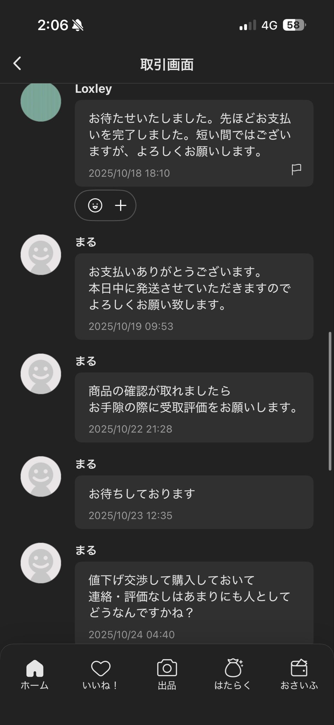Tap the muted bell icon in status bar
The width and height of the screenshot is (334, 725).
78,25
